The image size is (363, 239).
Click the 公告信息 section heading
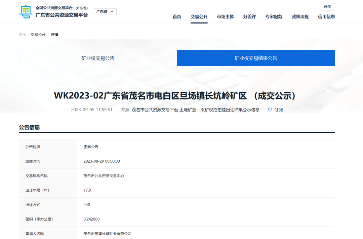[29, 127]
